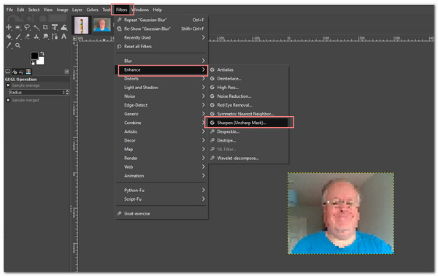The image size is (438, 276).
Task: Reset colors to default black and white
Action: tap(32, 63)
